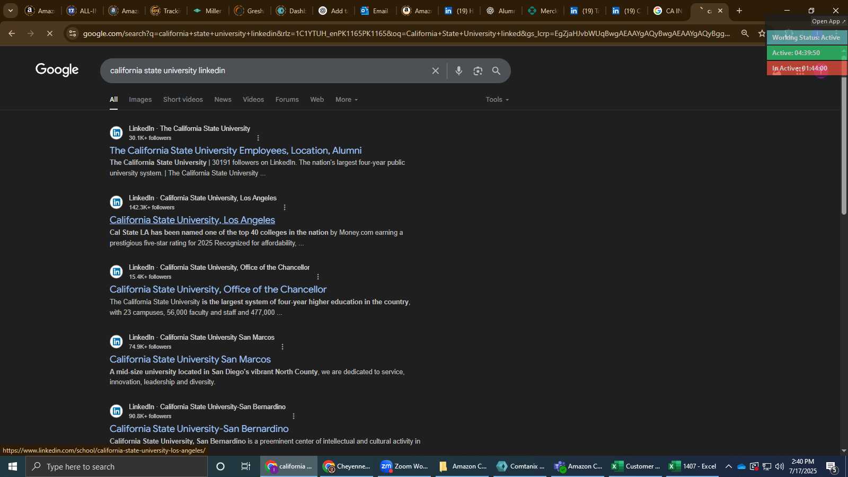Open the tab search dropdown arrow
Screen dimensions: 848x477
tap(10, 11)
